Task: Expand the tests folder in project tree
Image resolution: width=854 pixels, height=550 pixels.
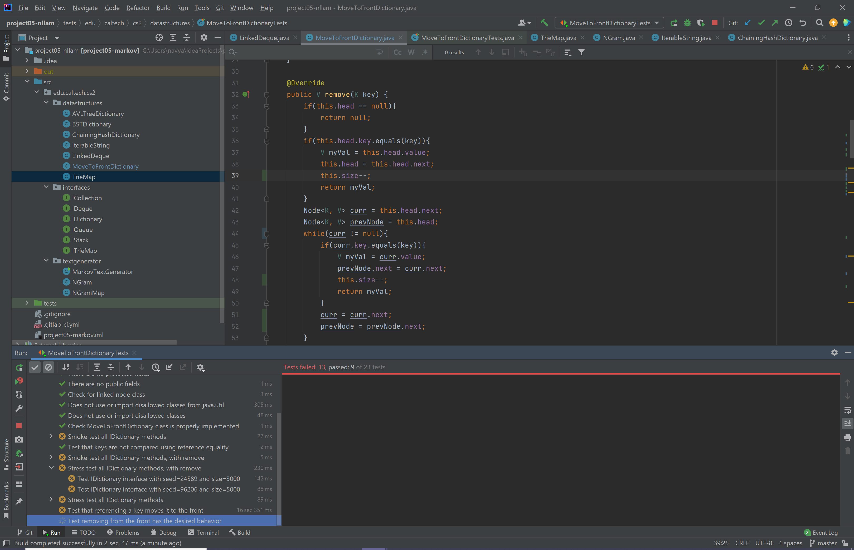Action: pyautogui.click(x=27, y=303)
